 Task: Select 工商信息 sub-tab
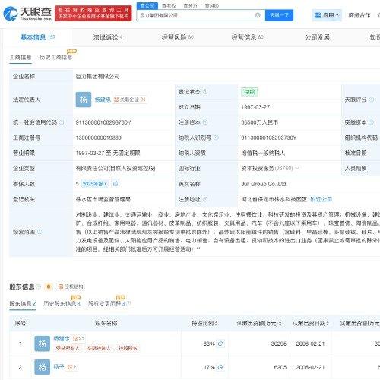click(x=21, y=57)
